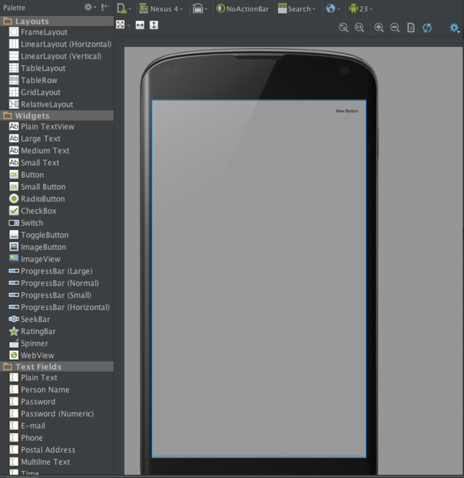Viewport: 464px width, 478px height.
Task: Select ProgressBar (Horizontal) widget
Action: (x=57, y=307)
